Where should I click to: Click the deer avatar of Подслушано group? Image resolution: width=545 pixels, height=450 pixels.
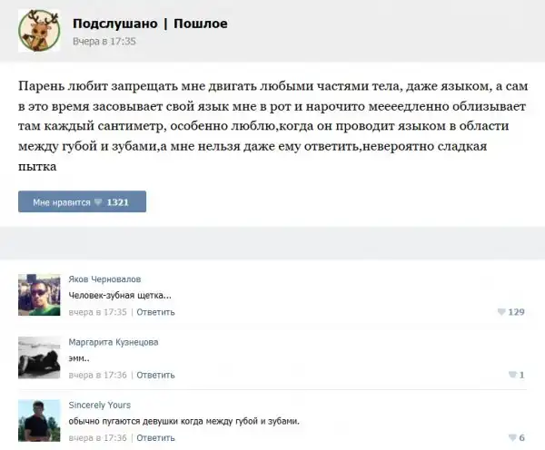[39, 31]
